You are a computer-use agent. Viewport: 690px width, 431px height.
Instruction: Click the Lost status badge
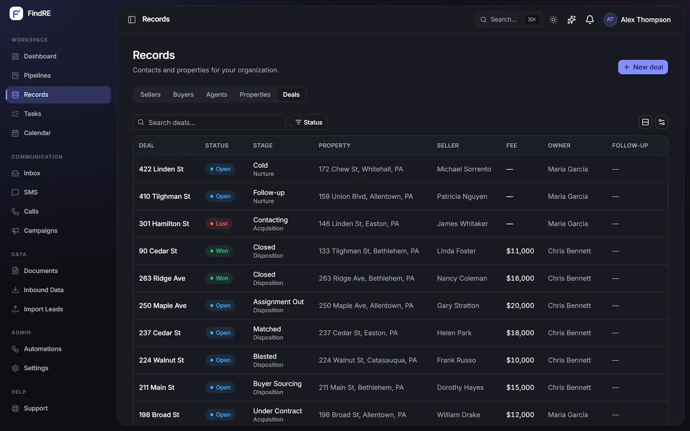[219, 224]
